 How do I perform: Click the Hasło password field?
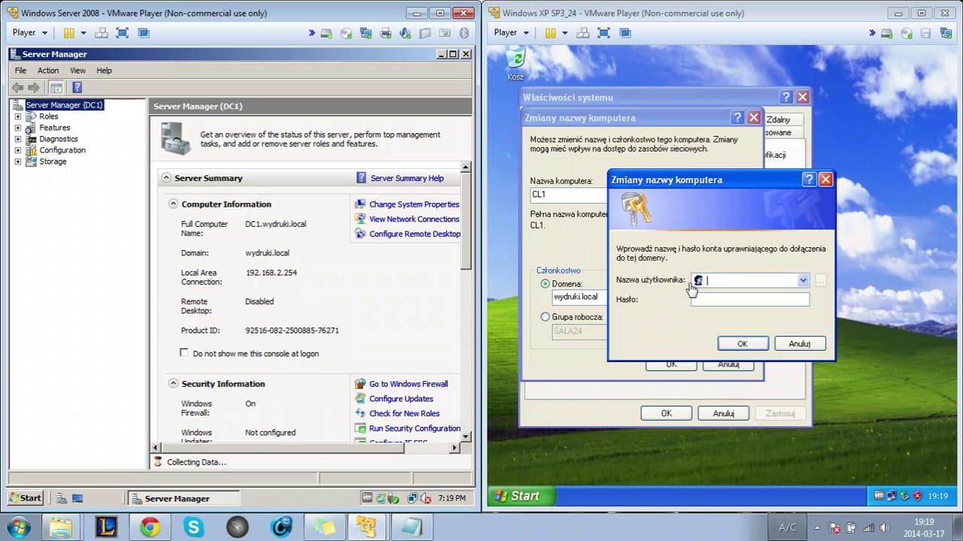click(750, 299)
